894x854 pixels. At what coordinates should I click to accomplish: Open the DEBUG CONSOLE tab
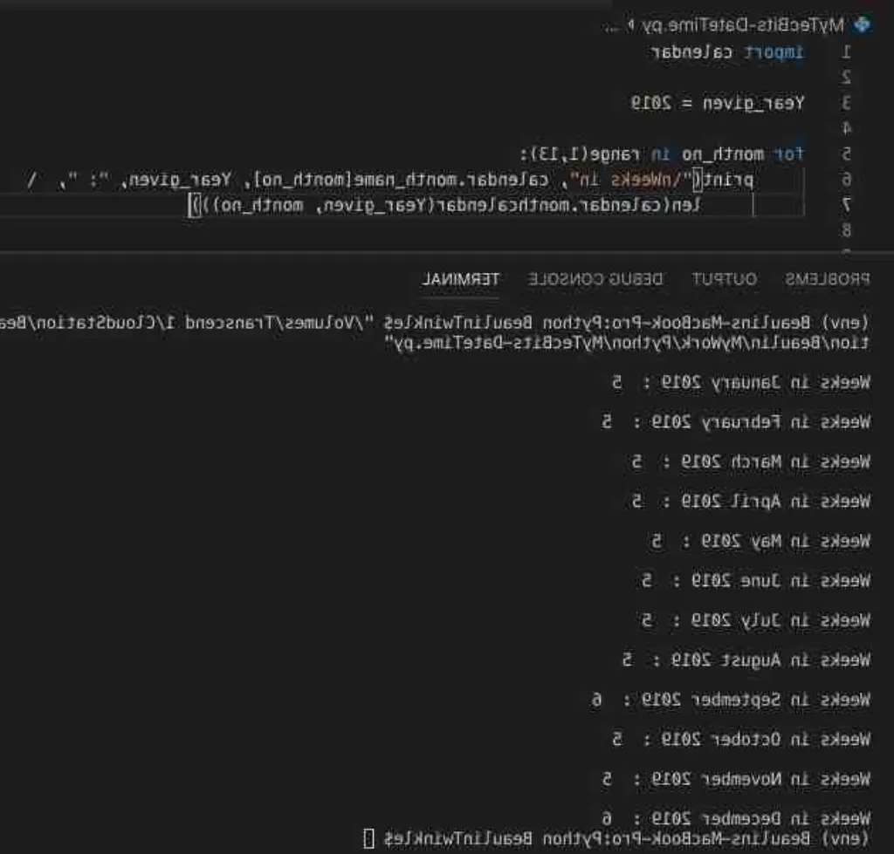pyautogui.click(x=595, y=279)
